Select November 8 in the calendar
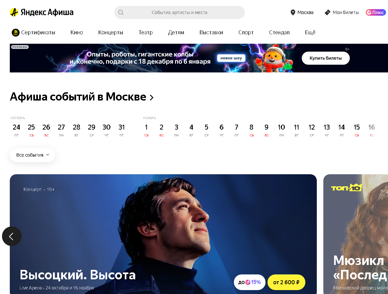The image size is (388, 294). click(x=251, y=130)
